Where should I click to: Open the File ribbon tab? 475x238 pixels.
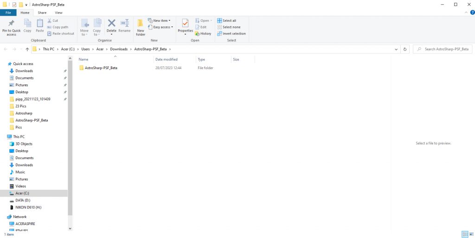(x=8, y=13)
